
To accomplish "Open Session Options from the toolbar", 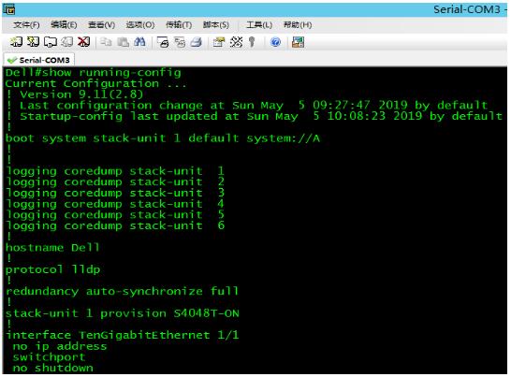I will pyautogui.click(x=219, y=42).
